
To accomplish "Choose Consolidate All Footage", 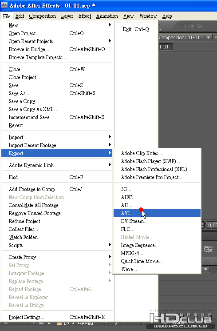I will pyautogui.click(x=57, y=205).
